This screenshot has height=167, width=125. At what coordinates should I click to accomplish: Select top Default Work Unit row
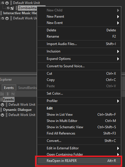coord(26,3)
